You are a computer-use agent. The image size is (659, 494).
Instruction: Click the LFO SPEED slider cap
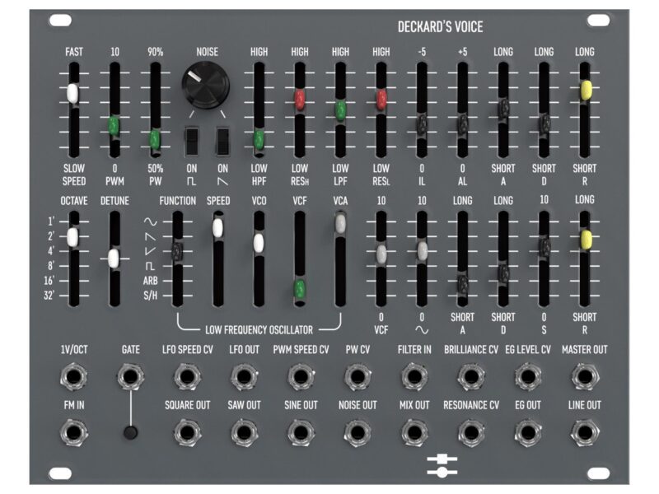(217, 228)
